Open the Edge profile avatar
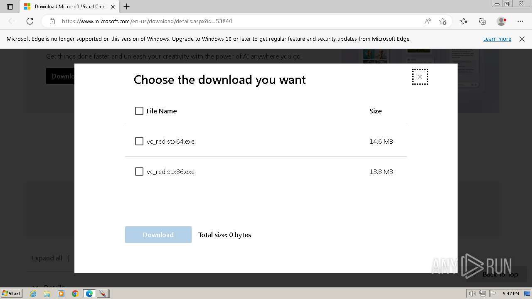This screenshot has height=299, width=532. pos(501,21)
